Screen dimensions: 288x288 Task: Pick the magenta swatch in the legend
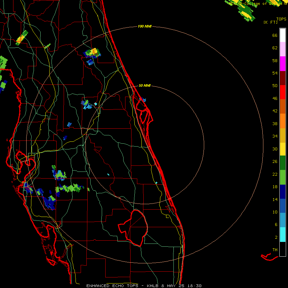[x=283, y=64]
